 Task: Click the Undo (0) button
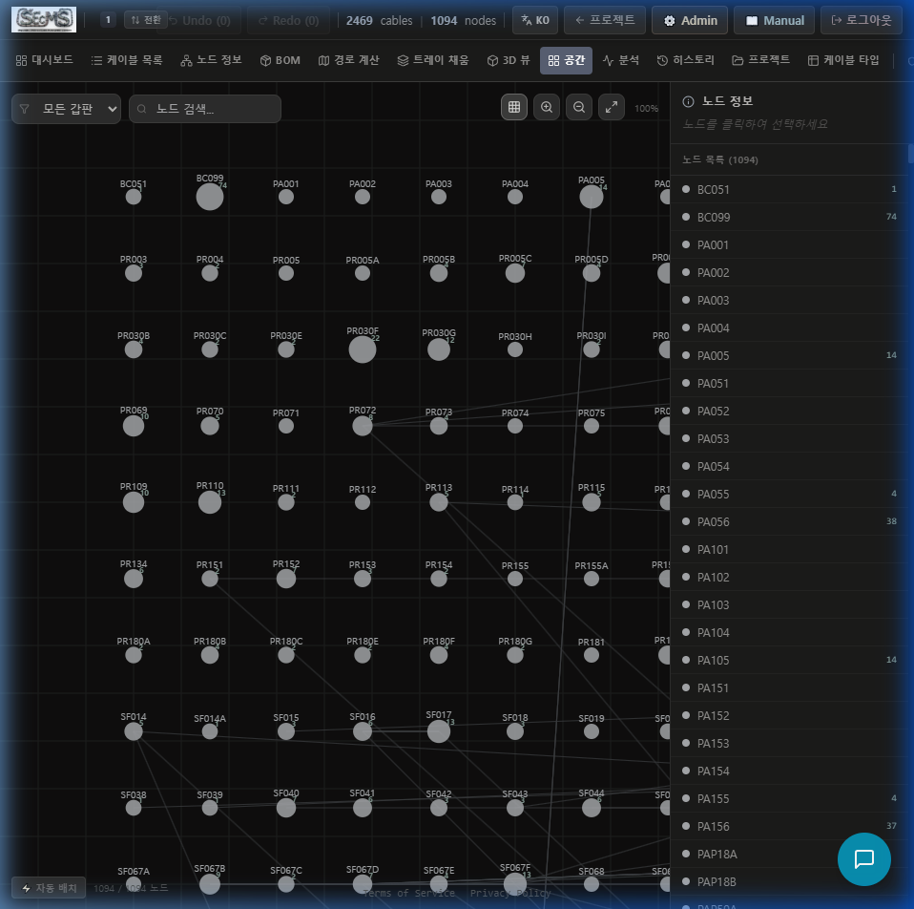point(200,20)
